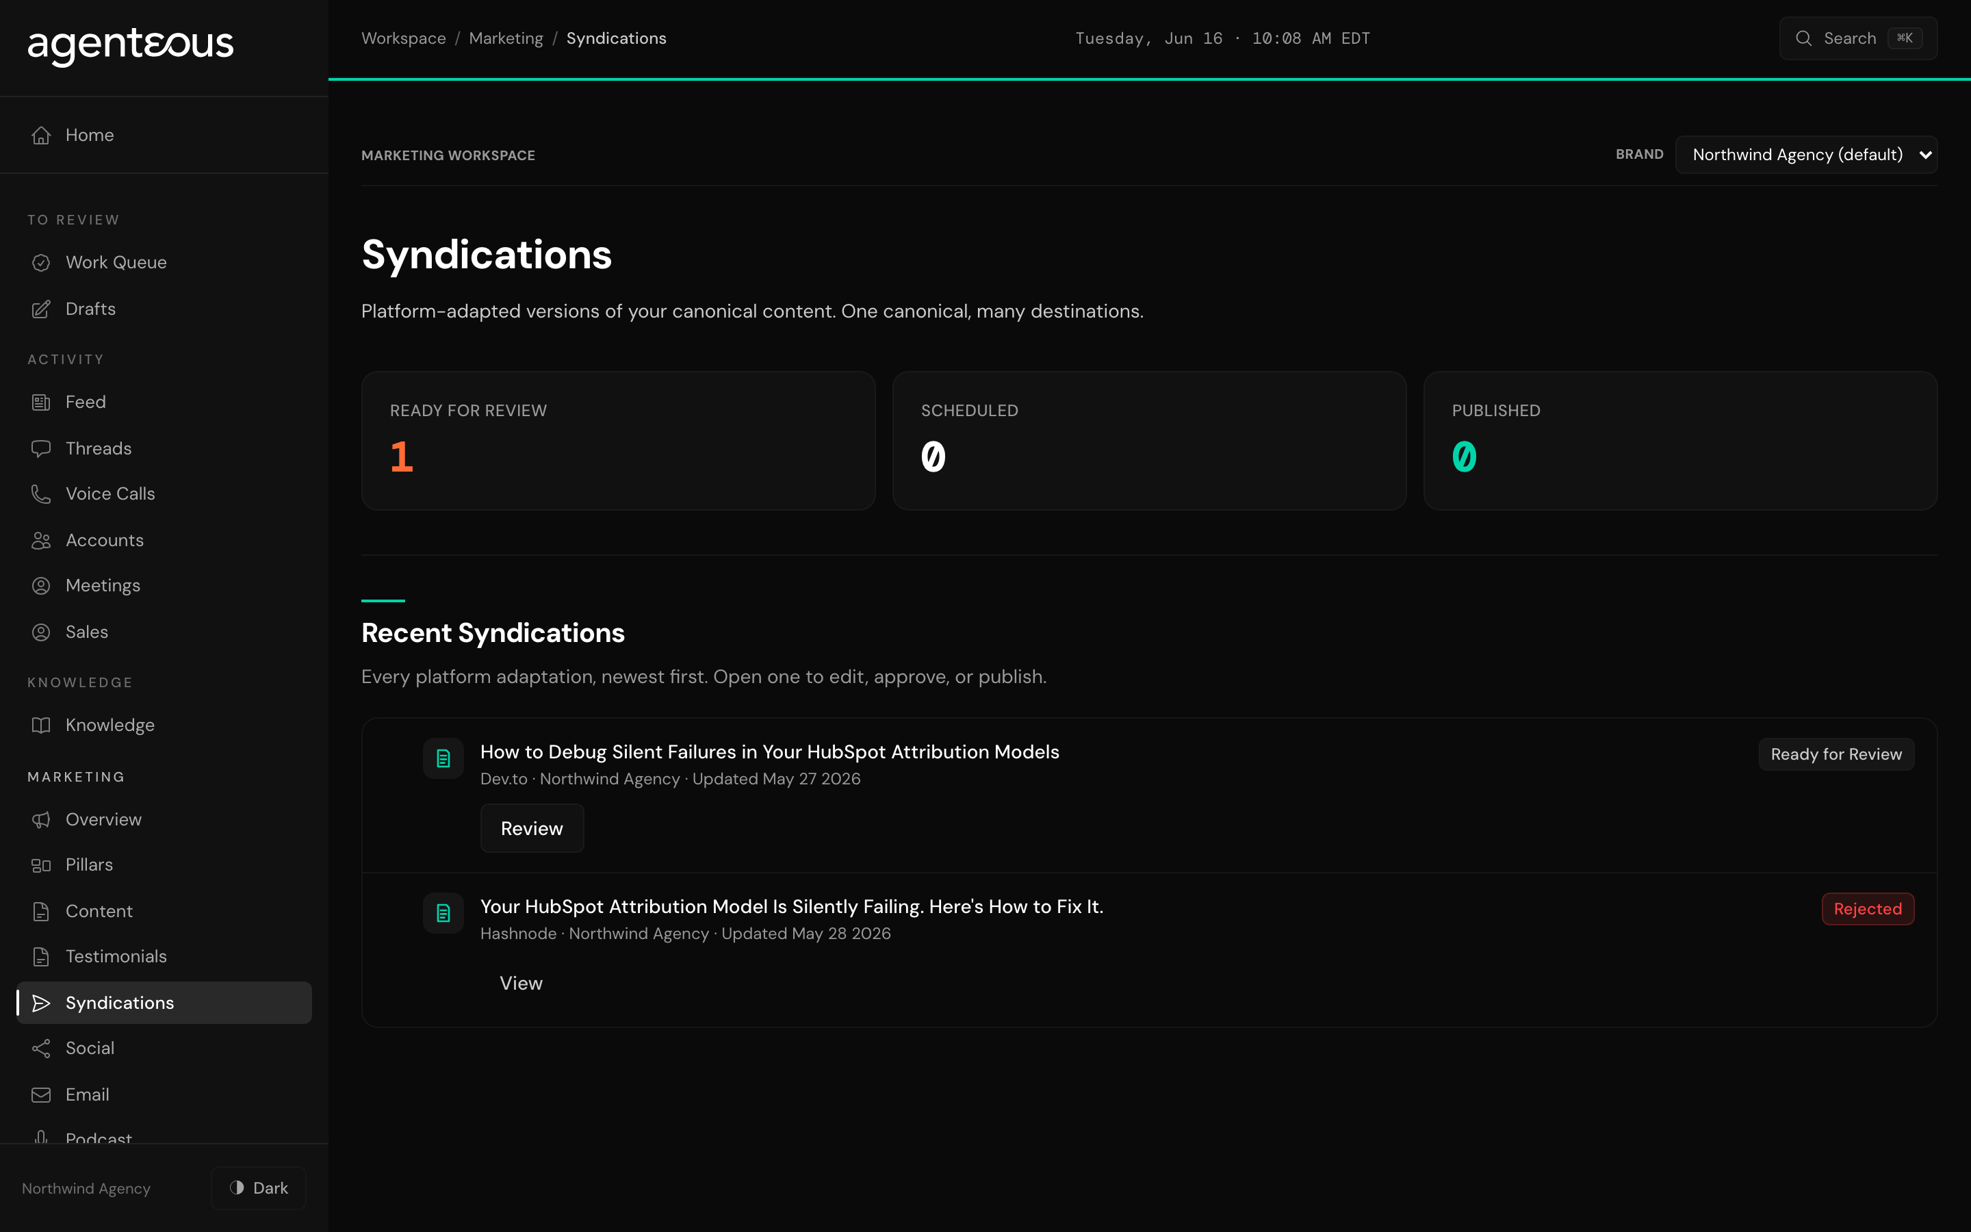The width and height of the screenshot is (1971, 1232).
Task: Click the Testimonials document icon
Action: coord(41,957)
